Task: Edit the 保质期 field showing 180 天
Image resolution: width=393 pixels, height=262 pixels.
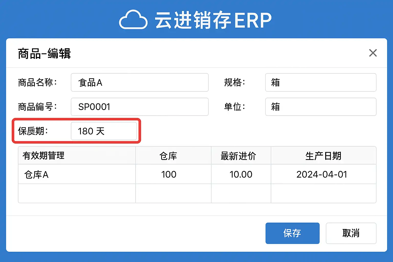Action: (x=104, y=131)
